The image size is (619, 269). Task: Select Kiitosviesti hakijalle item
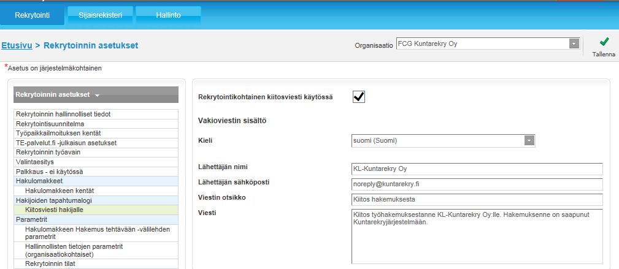pos(96,210)
